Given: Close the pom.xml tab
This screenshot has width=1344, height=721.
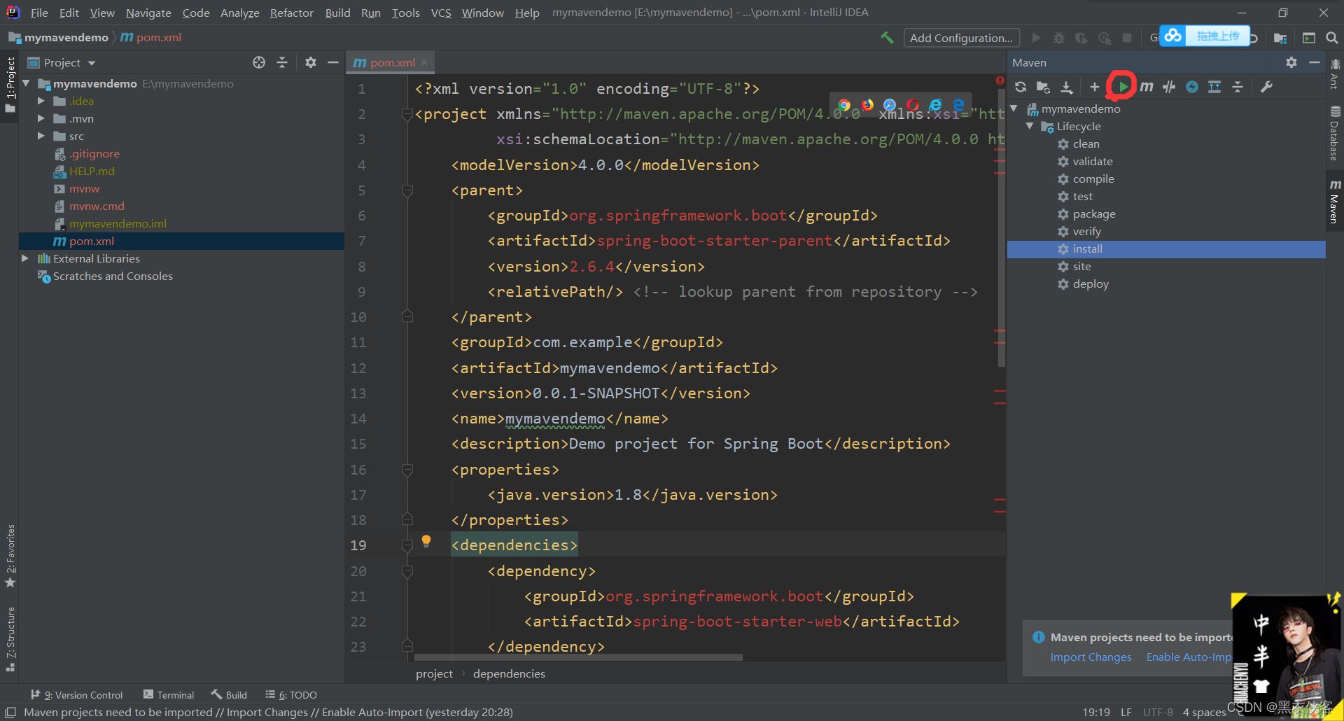Looking at the screenshot, I should pos(424,62).
